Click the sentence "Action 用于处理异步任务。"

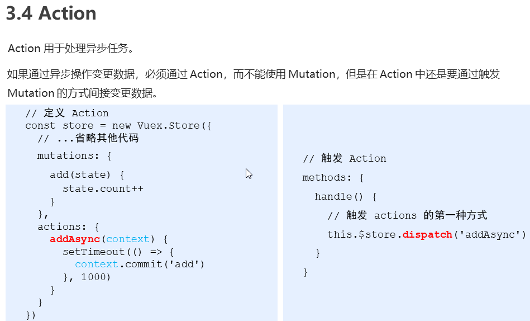(71, 49)
